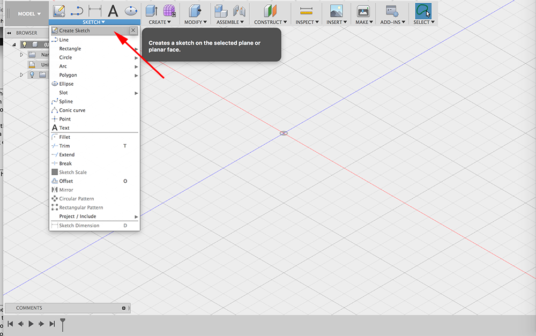Click the Create Sketch toolbar icon
Viewport: 536px width, 336px height.
click(59, 11)
